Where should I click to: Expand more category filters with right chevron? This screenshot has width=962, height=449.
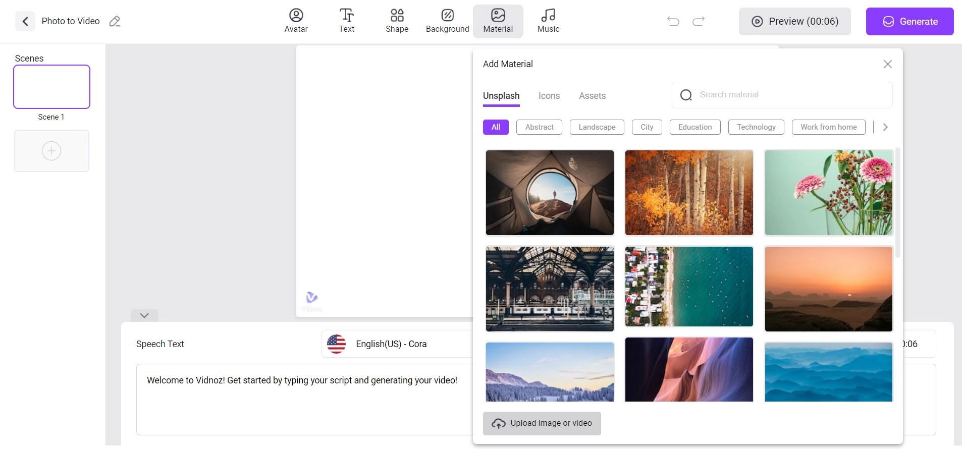(885, 127)
